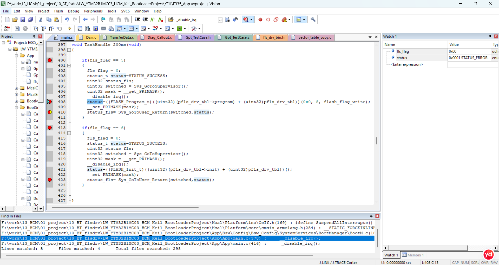Click Run to Cursor Line icon
The width and height of the screenshot is (499, 265).
coord(60,29)
